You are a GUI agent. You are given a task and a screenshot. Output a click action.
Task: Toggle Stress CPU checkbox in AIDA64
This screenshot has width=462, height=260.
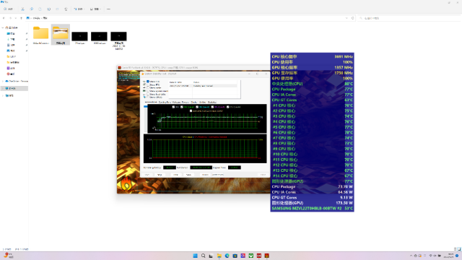click(148, 82)
